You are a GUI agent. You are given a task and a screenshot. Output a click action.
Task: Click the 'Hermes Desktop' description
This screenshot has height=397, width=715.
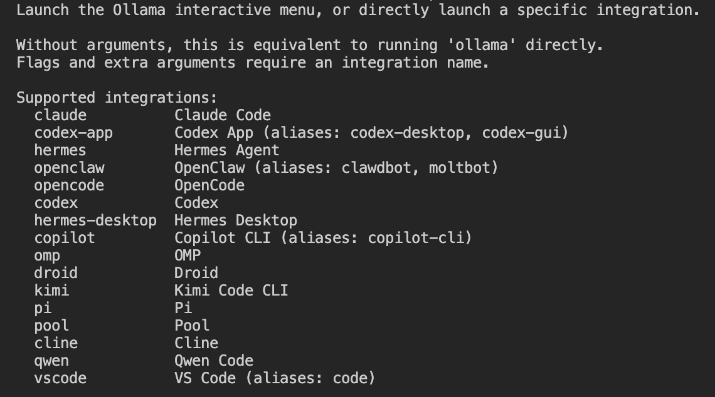[x=235, y=220]
